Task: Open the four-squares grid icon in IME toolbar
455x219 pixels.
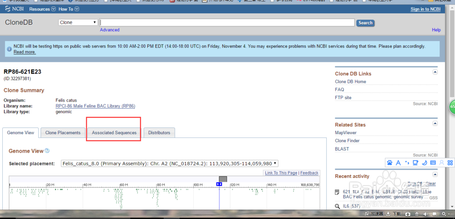Action: pos(450,163)
